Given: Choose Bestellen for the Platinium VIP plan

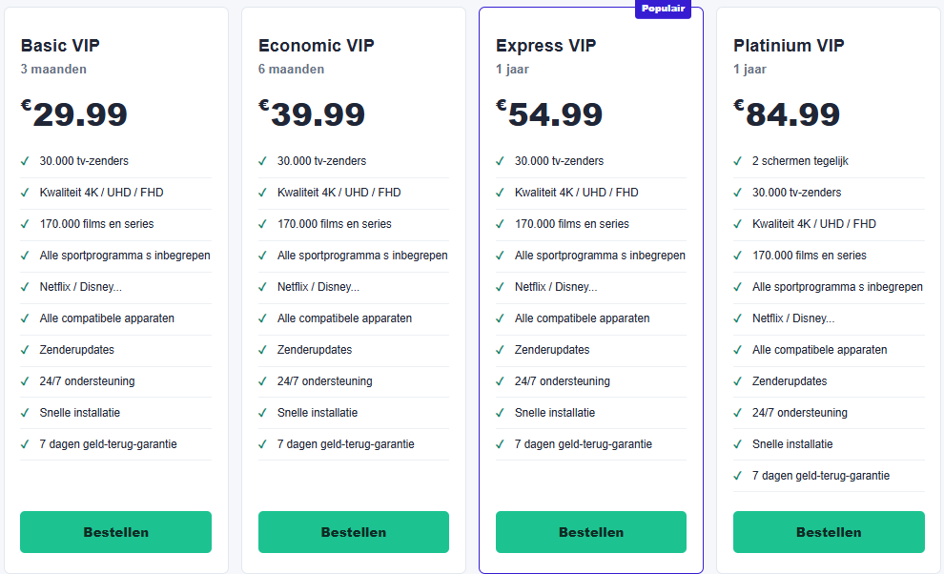Looking at the screenshot, I should [829, 532].
